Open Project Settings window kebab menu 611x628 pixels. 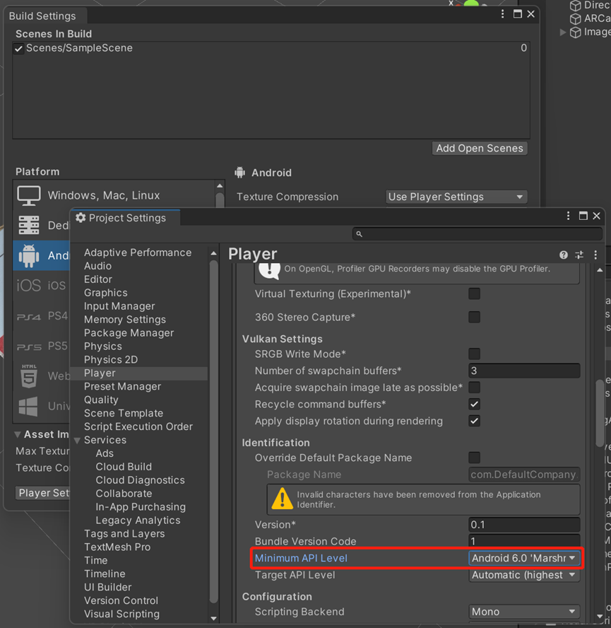tap(568, 216)
